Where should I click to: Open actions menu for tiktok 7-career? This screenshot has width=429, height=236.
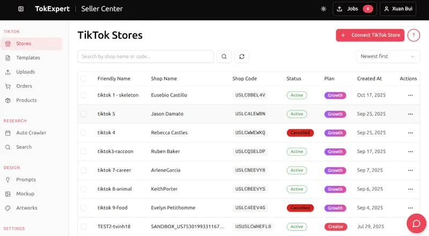(x=410, y=170)
